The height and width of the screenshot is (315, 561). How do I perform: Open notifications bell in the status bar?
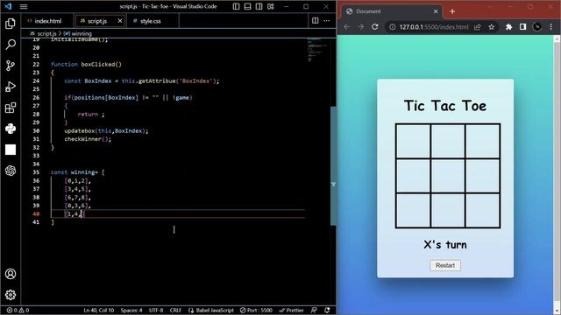tap(327, 311)
